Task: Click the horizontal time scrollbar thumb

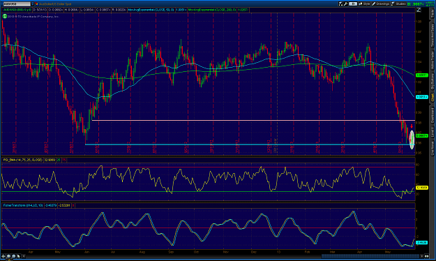Action: tap(370, 256)
